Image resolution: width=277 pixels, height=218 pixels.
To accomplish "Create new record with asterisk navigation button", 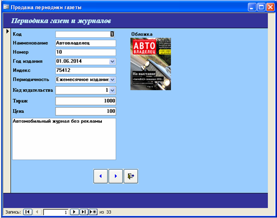I will click(x=93, y=212).
